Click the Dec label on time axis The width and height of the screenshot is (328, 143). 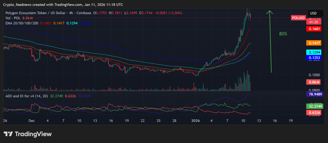[32, 121]
